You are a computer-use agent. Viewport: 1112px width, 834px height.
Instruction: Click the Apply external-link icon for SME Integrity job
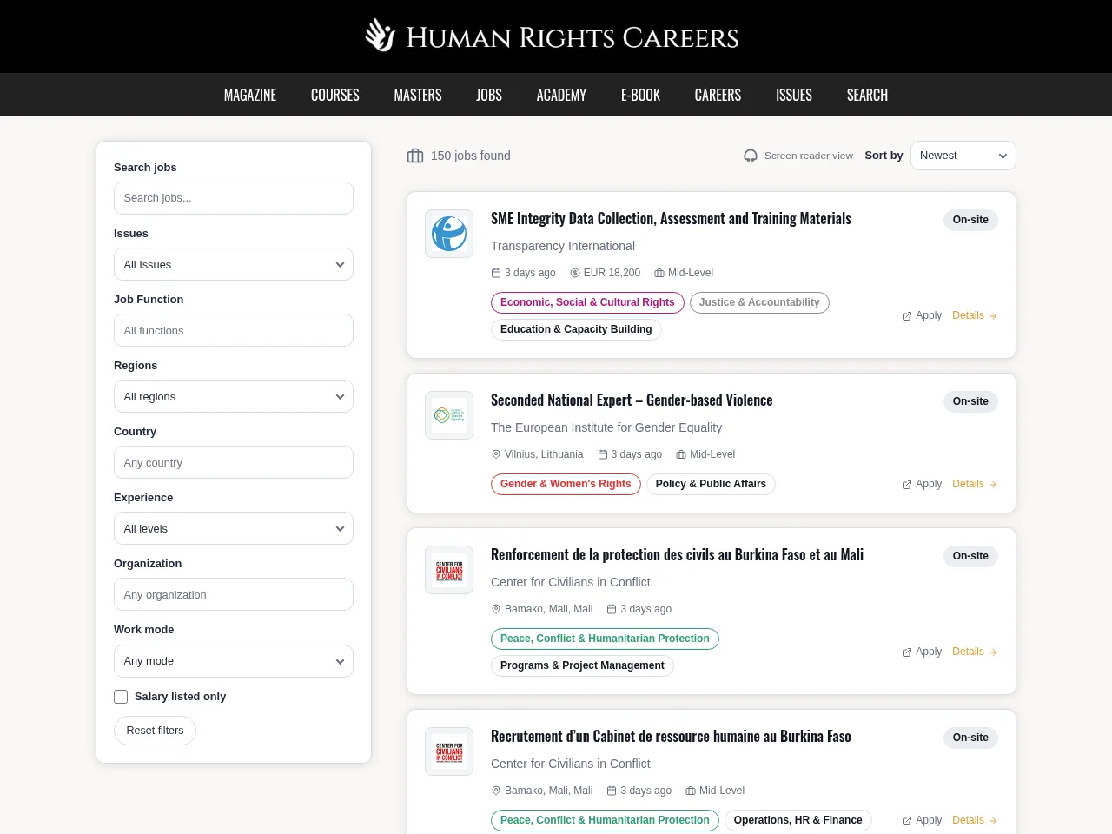(x=907, y=316)
